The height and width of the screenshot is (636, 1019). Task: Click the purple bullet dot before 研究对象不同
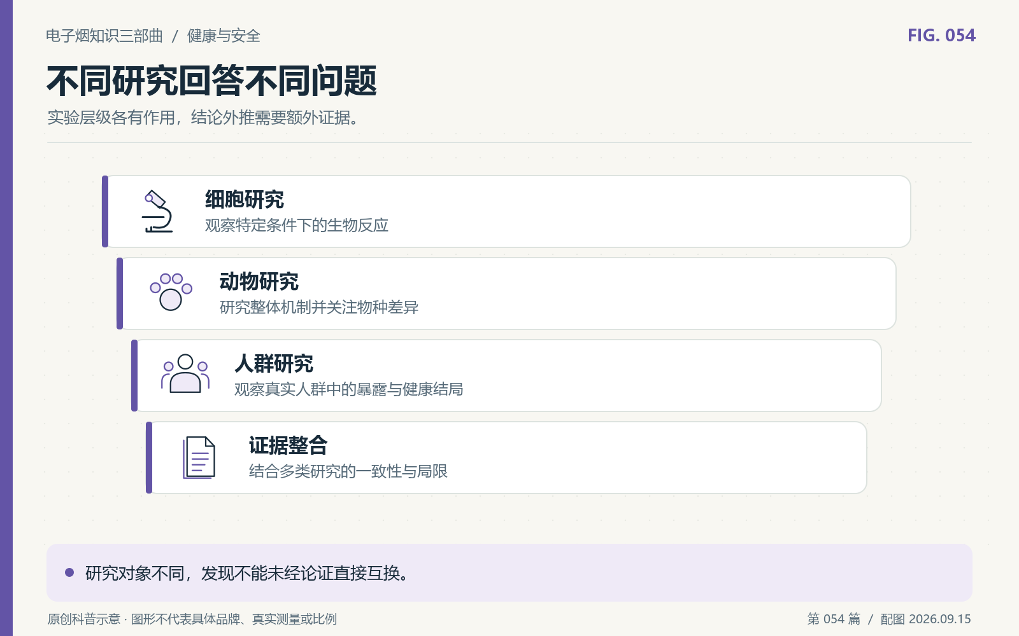tap(69, 572)
